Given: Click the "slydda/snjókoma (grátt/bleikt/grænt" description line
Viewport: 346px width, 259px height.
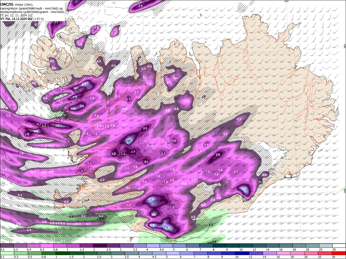Looking at the screenshot, I should tap(32, 12).
